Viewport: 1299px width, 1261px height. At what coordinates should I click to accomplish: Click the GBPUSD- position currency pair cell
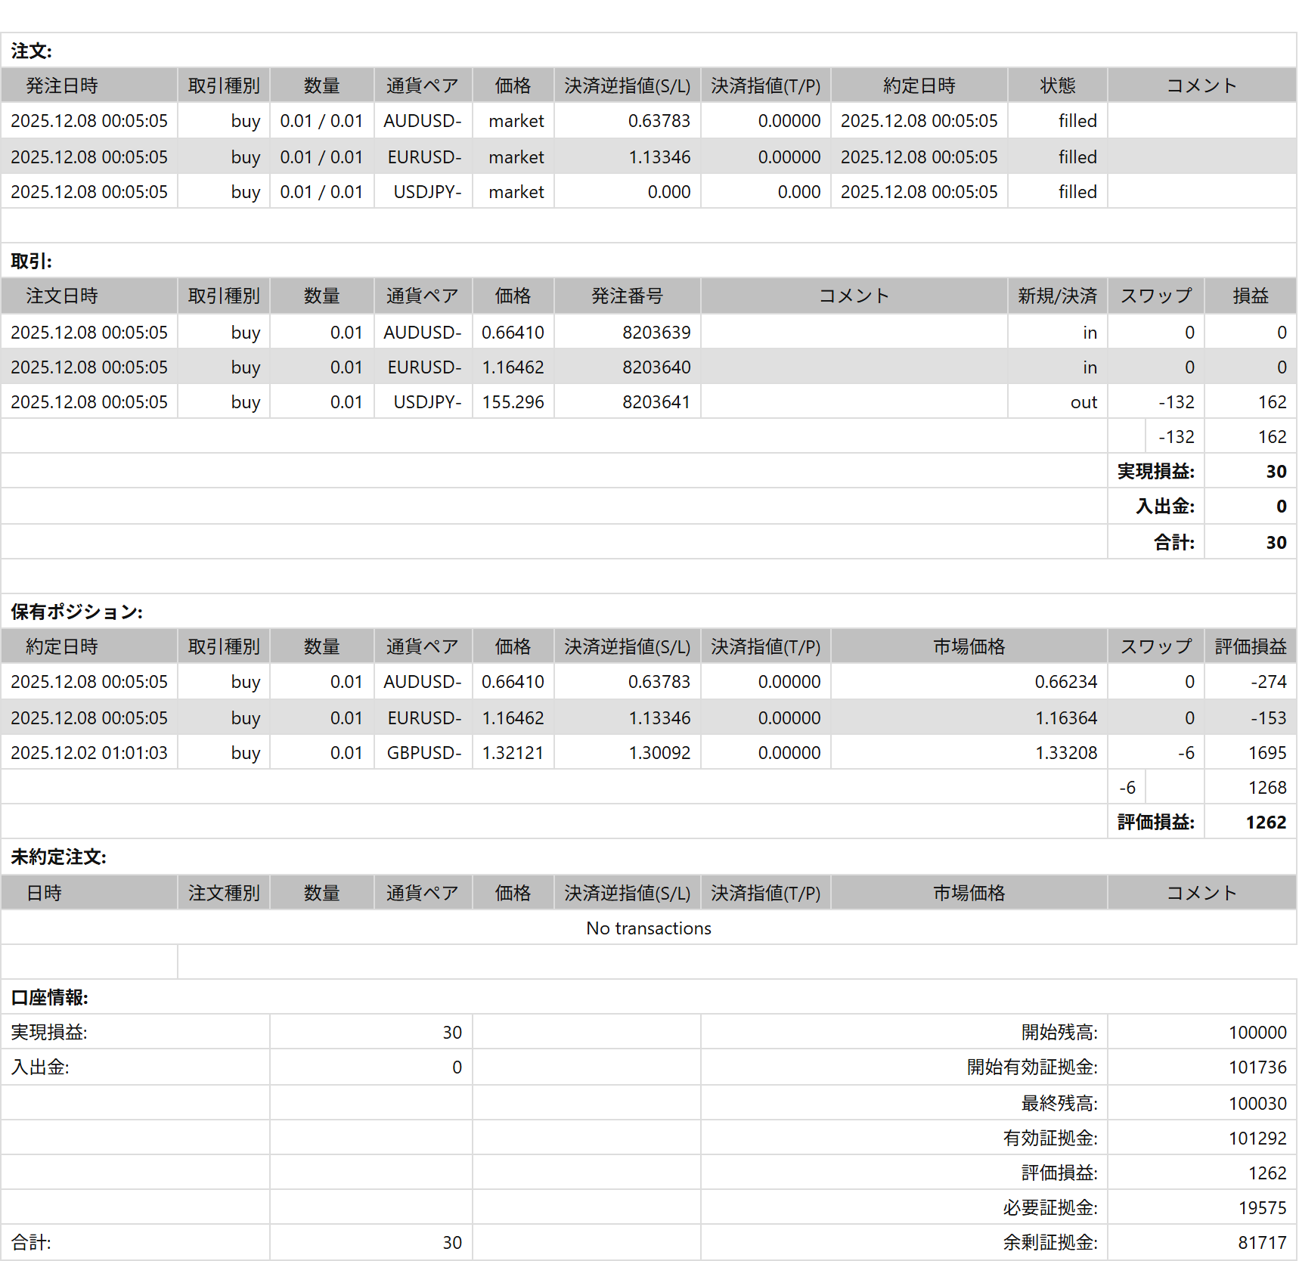click(x=423, y=753)
